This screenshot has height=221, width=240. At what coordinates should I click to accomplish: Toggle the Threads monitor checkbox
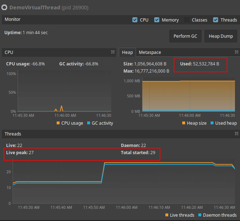(x=216, y=20)
